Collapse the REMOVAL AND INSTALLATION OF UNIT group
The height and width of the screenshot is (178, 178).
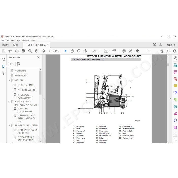(x=9, y=102)
